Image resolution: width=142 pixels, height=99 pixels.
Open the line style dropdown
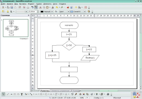click(x=26, y=12)
